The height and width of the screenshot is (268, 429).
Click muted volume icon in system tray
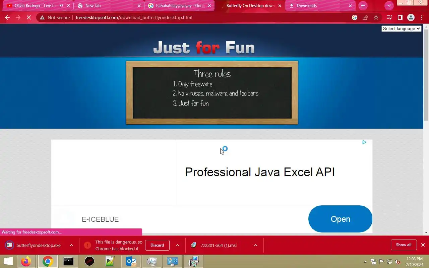click(397, 262)
